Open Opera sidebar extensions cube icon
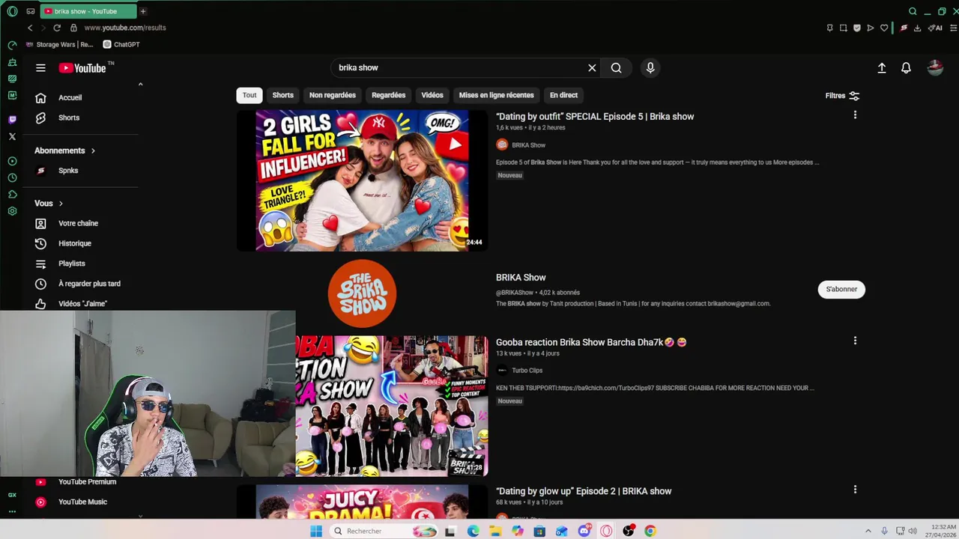This screenshot has height=539, width=959. (x=12, y=195)
